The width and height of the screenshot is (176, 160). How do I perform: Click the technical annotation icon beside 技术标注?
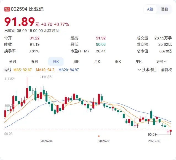tap(139, 70)
